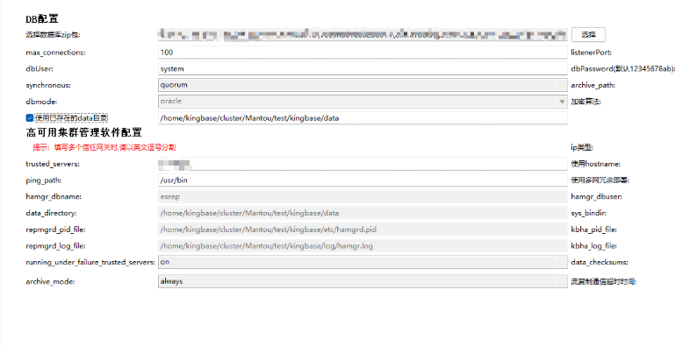675x346 pixels.
Task: Click the hamgr_dbname field showing esrep
Action: 363,196
